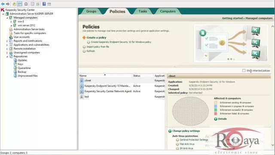Click the scroll-up arrow of right pane
This screenshot has width=275, height=155.
pos(273,27)
